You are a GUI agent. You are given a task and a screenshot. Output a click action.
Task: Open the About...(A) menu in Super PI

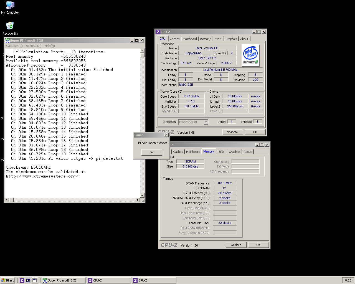(34, 46)
